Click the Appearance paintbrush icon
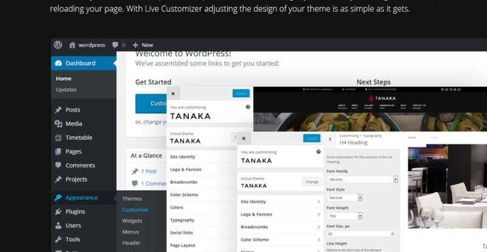 click(x=58, y=197)
